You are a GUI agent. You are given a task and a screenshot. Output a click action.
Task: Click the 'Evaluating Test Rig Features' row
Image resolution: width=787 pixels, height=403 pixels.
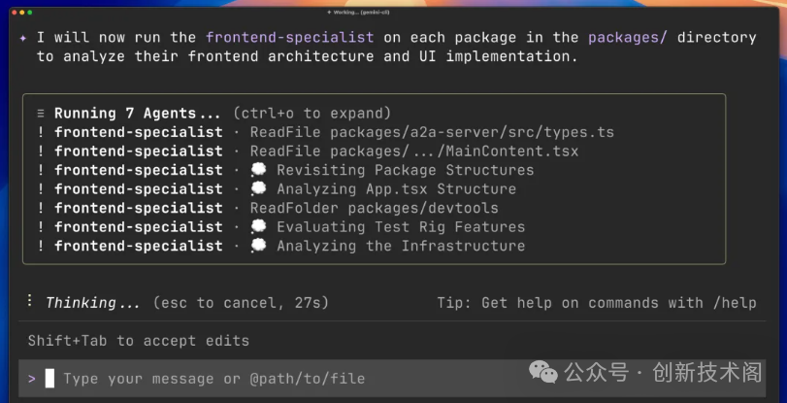281,226
